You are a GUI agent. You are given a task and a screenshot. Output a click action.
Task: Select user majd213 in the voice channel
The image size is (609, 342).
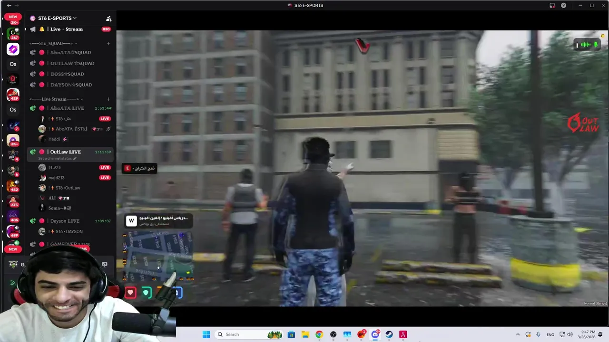(56, 178)
